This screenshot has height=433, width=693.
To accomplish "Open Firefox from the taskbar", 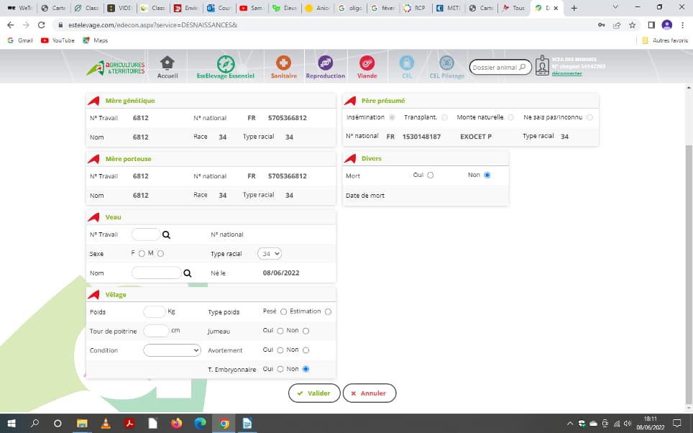I will [x=176, y=424].
